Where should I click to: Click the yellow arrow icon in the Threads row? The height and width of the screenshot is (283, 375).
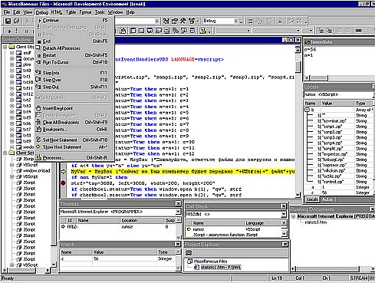click(63, 226)
